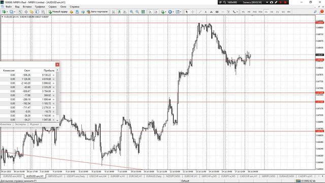Screen dimensions: 325x183
Task: Click the Новый ордер button
Action: pos(58,12)
